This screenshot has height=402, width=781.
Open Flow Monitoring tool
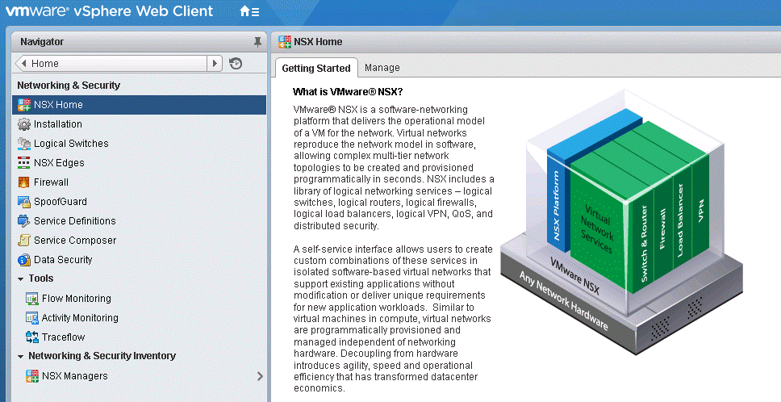pos(76,299)
